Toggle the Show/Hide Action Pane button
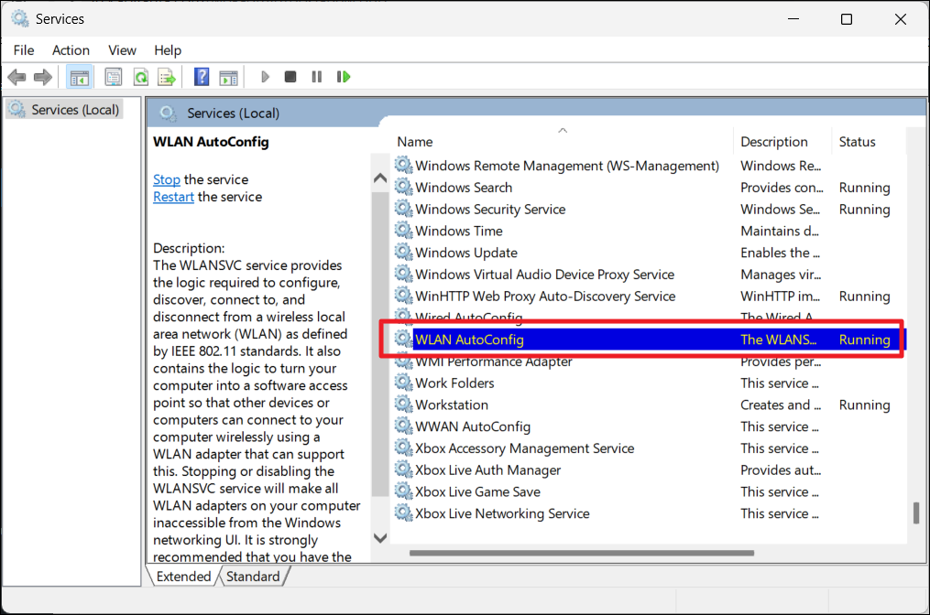Image resolution: width=930 pixels, height=615 pixels. [228, 77]
